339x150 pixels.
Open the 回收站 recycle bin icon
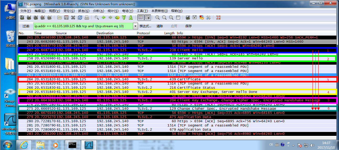pyautogui.click(x=10, y=38)
